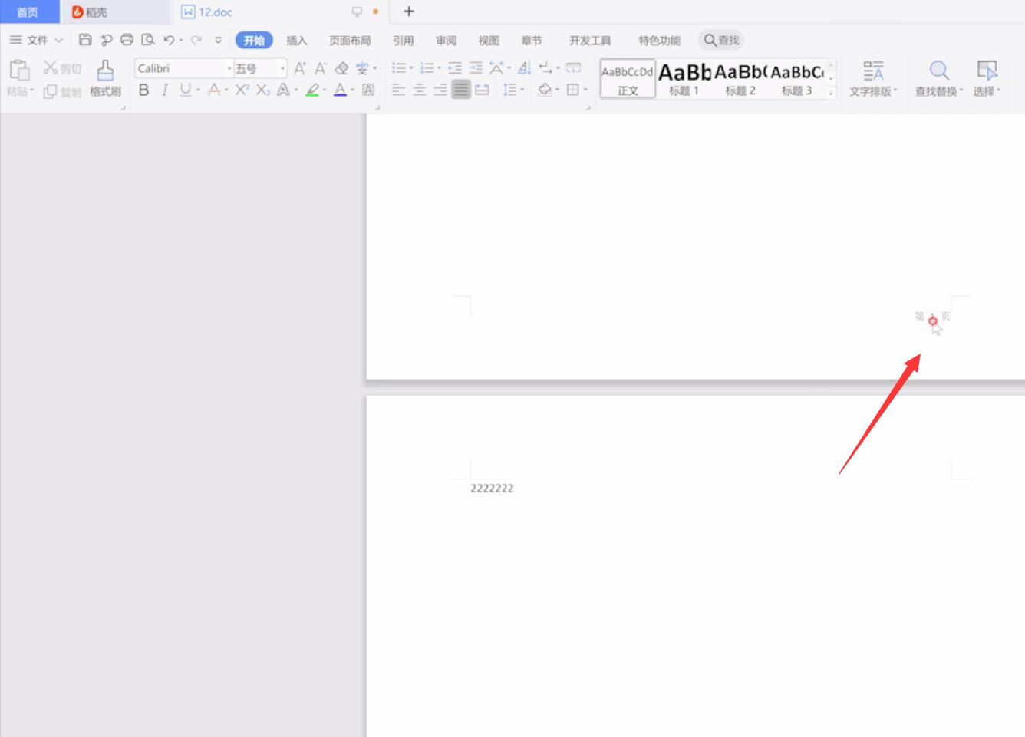This screenshot has height=737, width=1025.
Task: Undo the last action
Action: click(x=169, y=40)
